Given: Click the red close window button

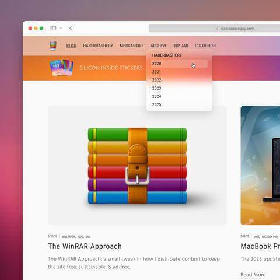Looking at the screenshot, I should (30, 29).
